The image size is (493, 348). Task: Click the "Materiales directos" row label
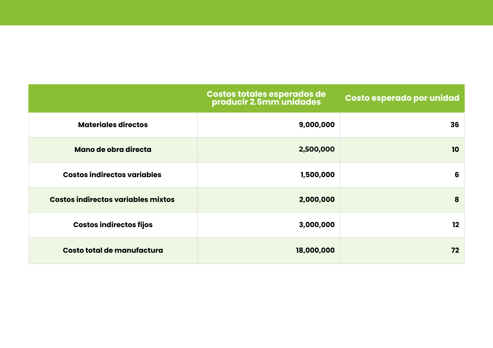[113, 125]
